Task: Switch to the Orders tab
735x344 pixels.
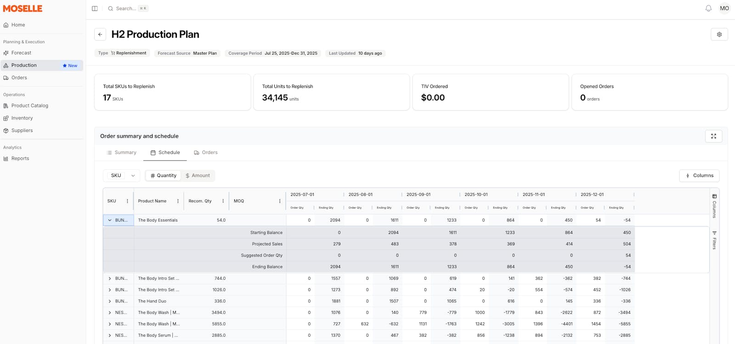Action: click(x=205, y=153)
